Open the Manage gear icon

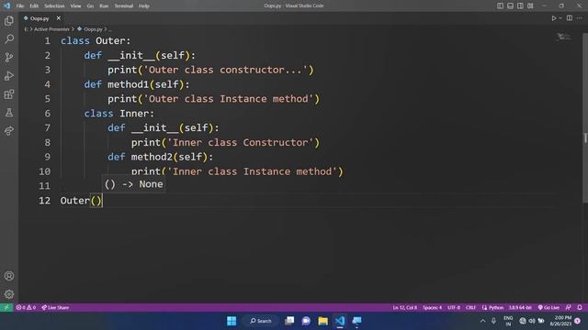[x=9, y=294]
